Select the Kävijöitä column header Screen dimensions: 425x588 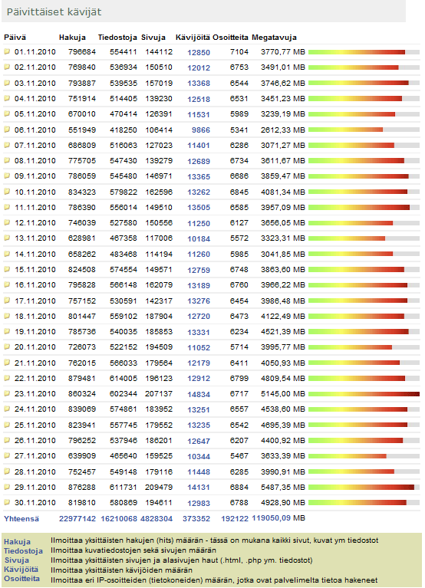(193, 38)
